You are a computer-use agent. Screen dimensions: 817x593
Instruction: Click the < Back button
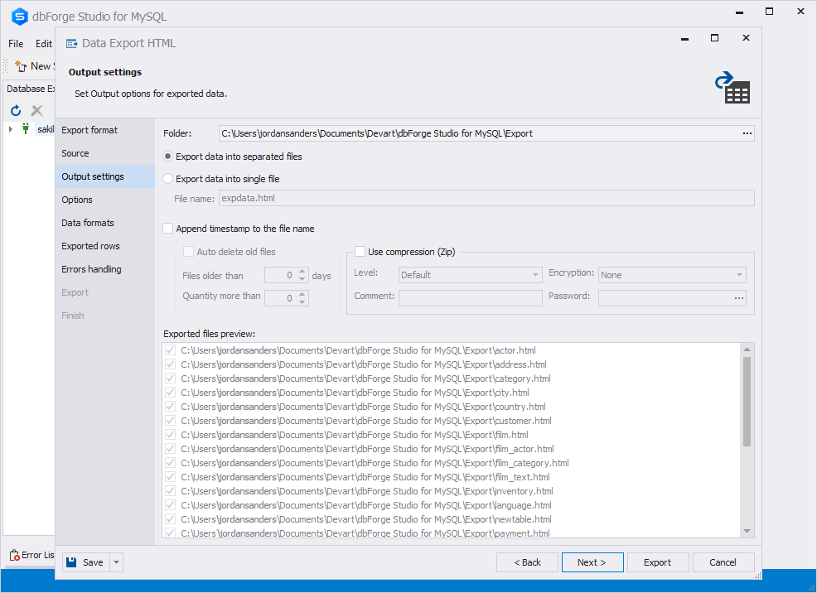527,562
